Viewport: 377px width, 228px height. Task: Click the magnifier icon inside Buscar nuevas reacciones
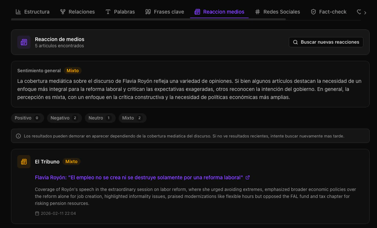coord(295,42)
